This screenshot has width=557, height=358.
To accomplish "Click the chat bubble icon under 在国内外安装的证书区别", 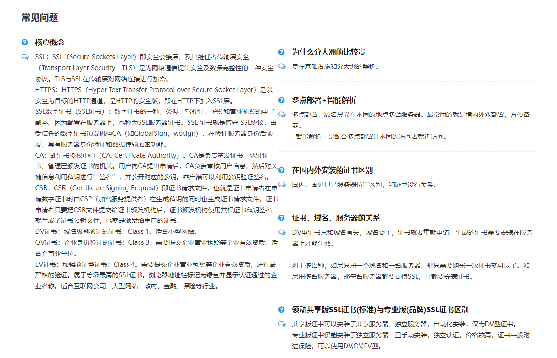I will [x=282, y=185].
